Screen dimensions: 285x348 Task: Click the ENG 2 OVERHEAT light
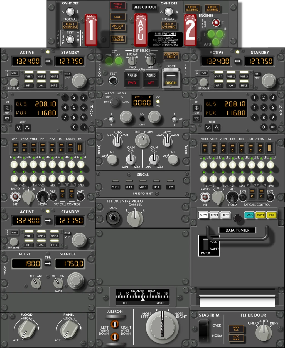click(169, 25)
